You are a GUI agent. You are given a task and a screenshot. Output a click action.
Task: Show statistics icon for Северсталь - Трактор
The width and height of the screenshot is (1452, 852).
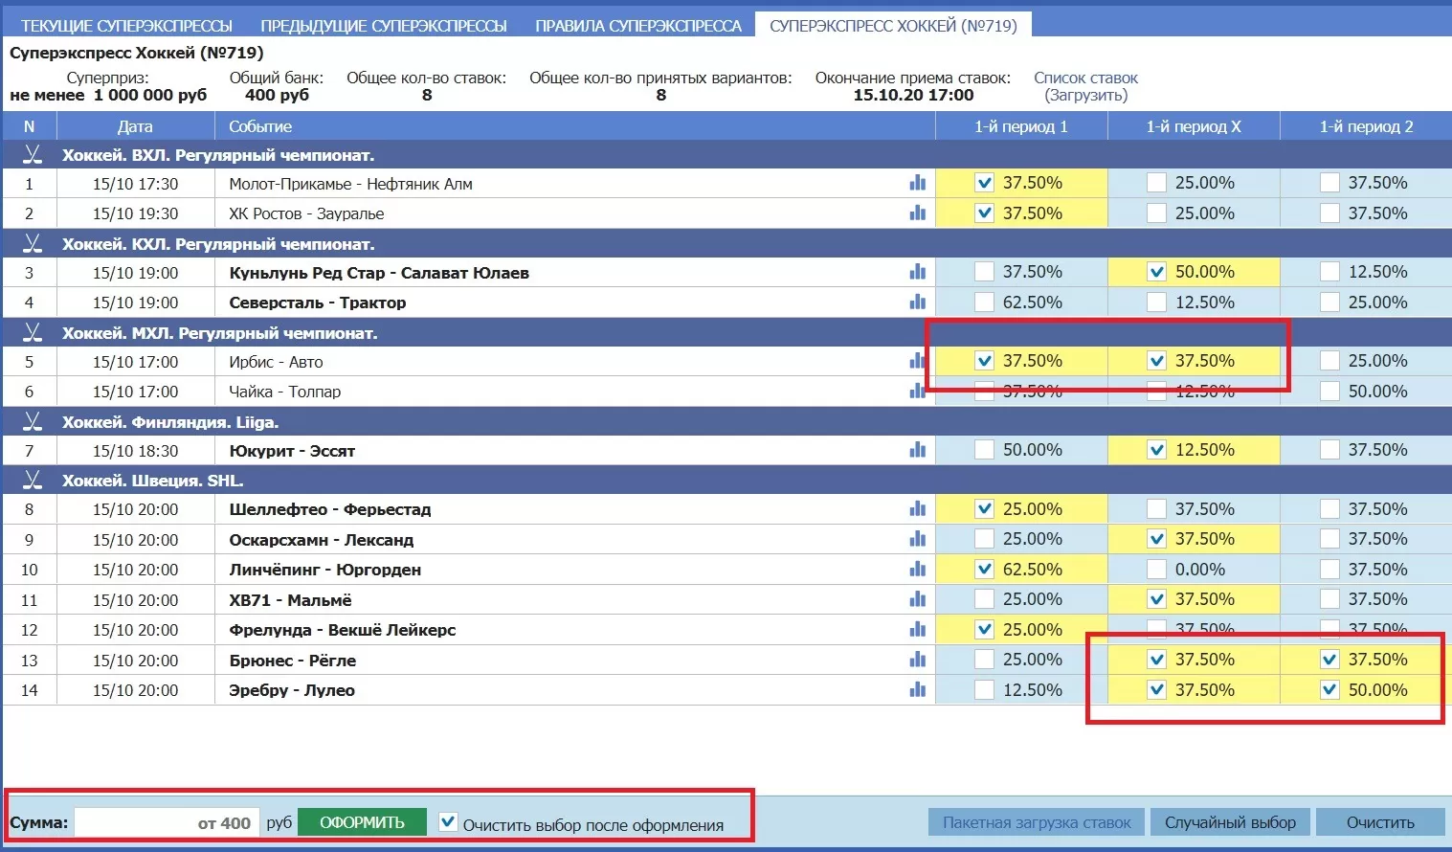[x=917, y=303]
